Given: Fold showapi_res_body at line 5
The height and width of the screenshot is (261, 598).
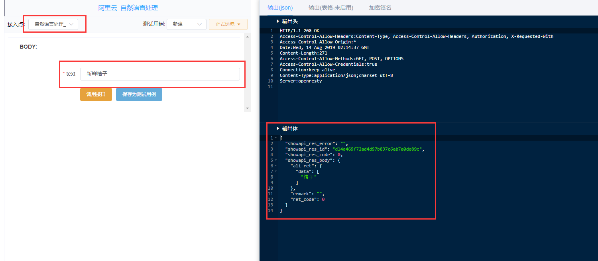Looking at the screenshot, I should [x=275, y=160].
